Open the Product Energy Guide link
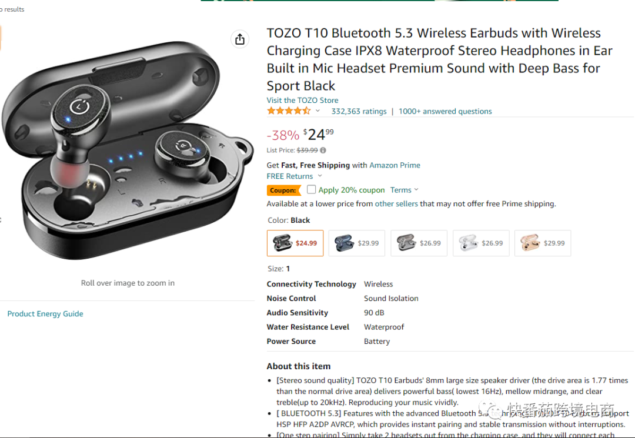Viewport: 635px width, 438px height. tap(45, 314)
